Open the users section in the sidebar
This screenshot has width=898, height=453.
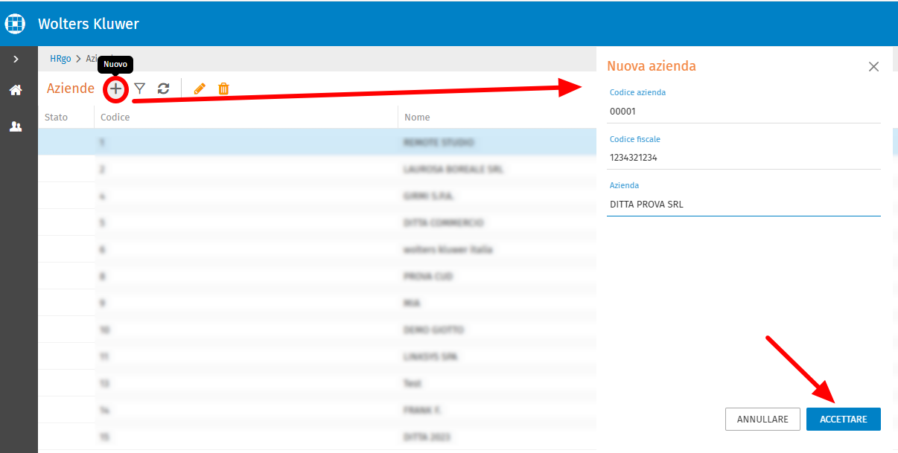click(x=16, y=126)
